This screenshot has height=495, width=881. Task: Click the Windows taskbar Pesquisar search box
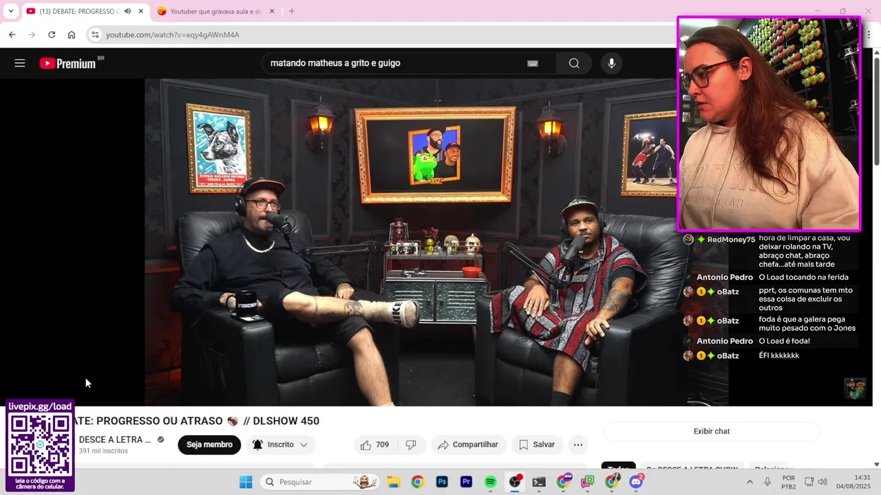(x=320, y=482)
